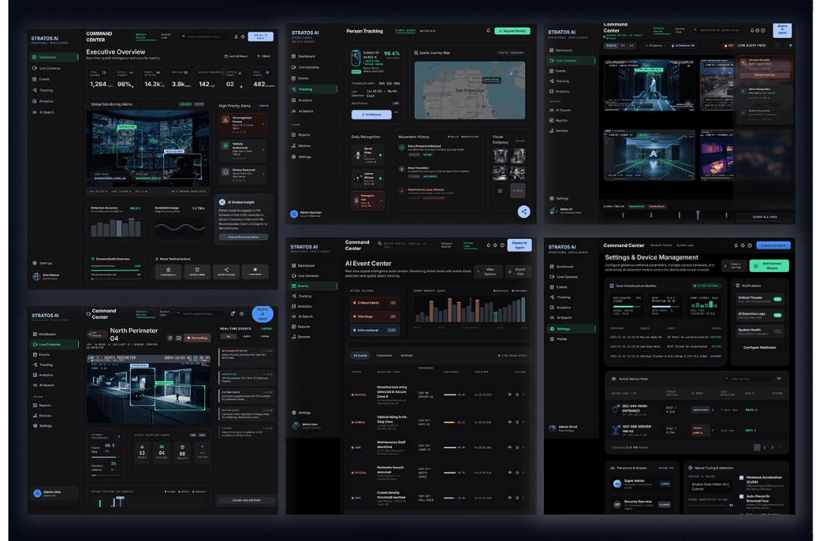This screenshot has width=823, height=541.
Task: Switch to System Logs tab in Executive Overview
Action: pos(165,36)
